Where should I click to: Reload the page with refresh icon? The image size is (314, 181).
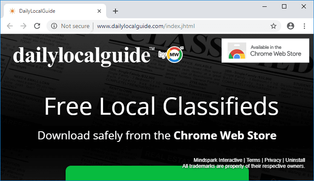pos(37,26)
